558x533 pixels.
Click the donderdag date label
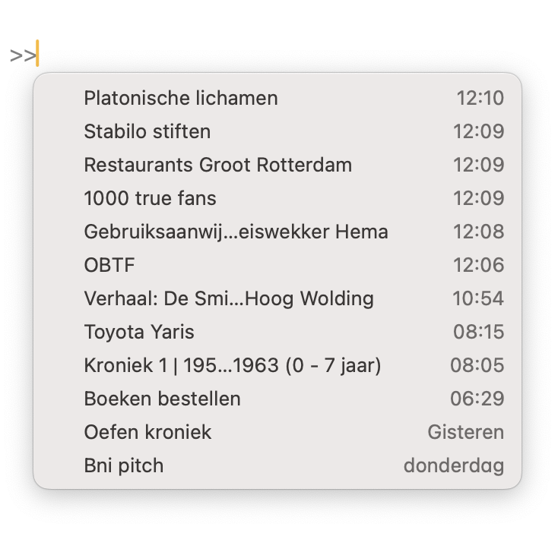[454, 465]
